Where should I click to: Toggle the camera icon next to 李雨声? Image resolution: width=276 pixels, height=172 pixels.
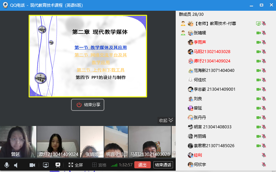pyautogui.click(x=258, y=42)
